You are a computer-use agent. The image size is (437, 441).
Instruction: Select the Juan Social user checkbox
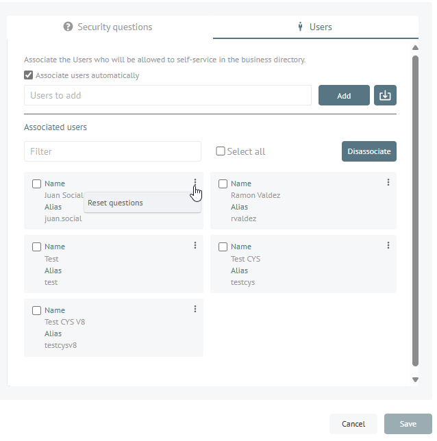(x=36, y=184)
